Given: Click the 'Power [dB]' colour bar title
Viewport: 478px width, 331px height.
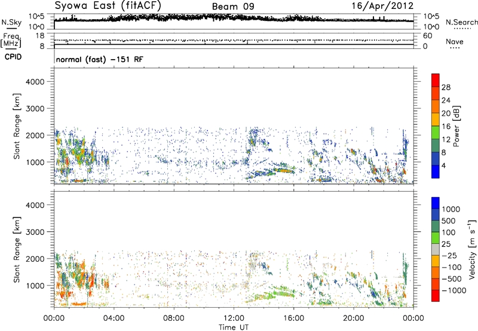Looking at the screenshot, I should point(456,126).
